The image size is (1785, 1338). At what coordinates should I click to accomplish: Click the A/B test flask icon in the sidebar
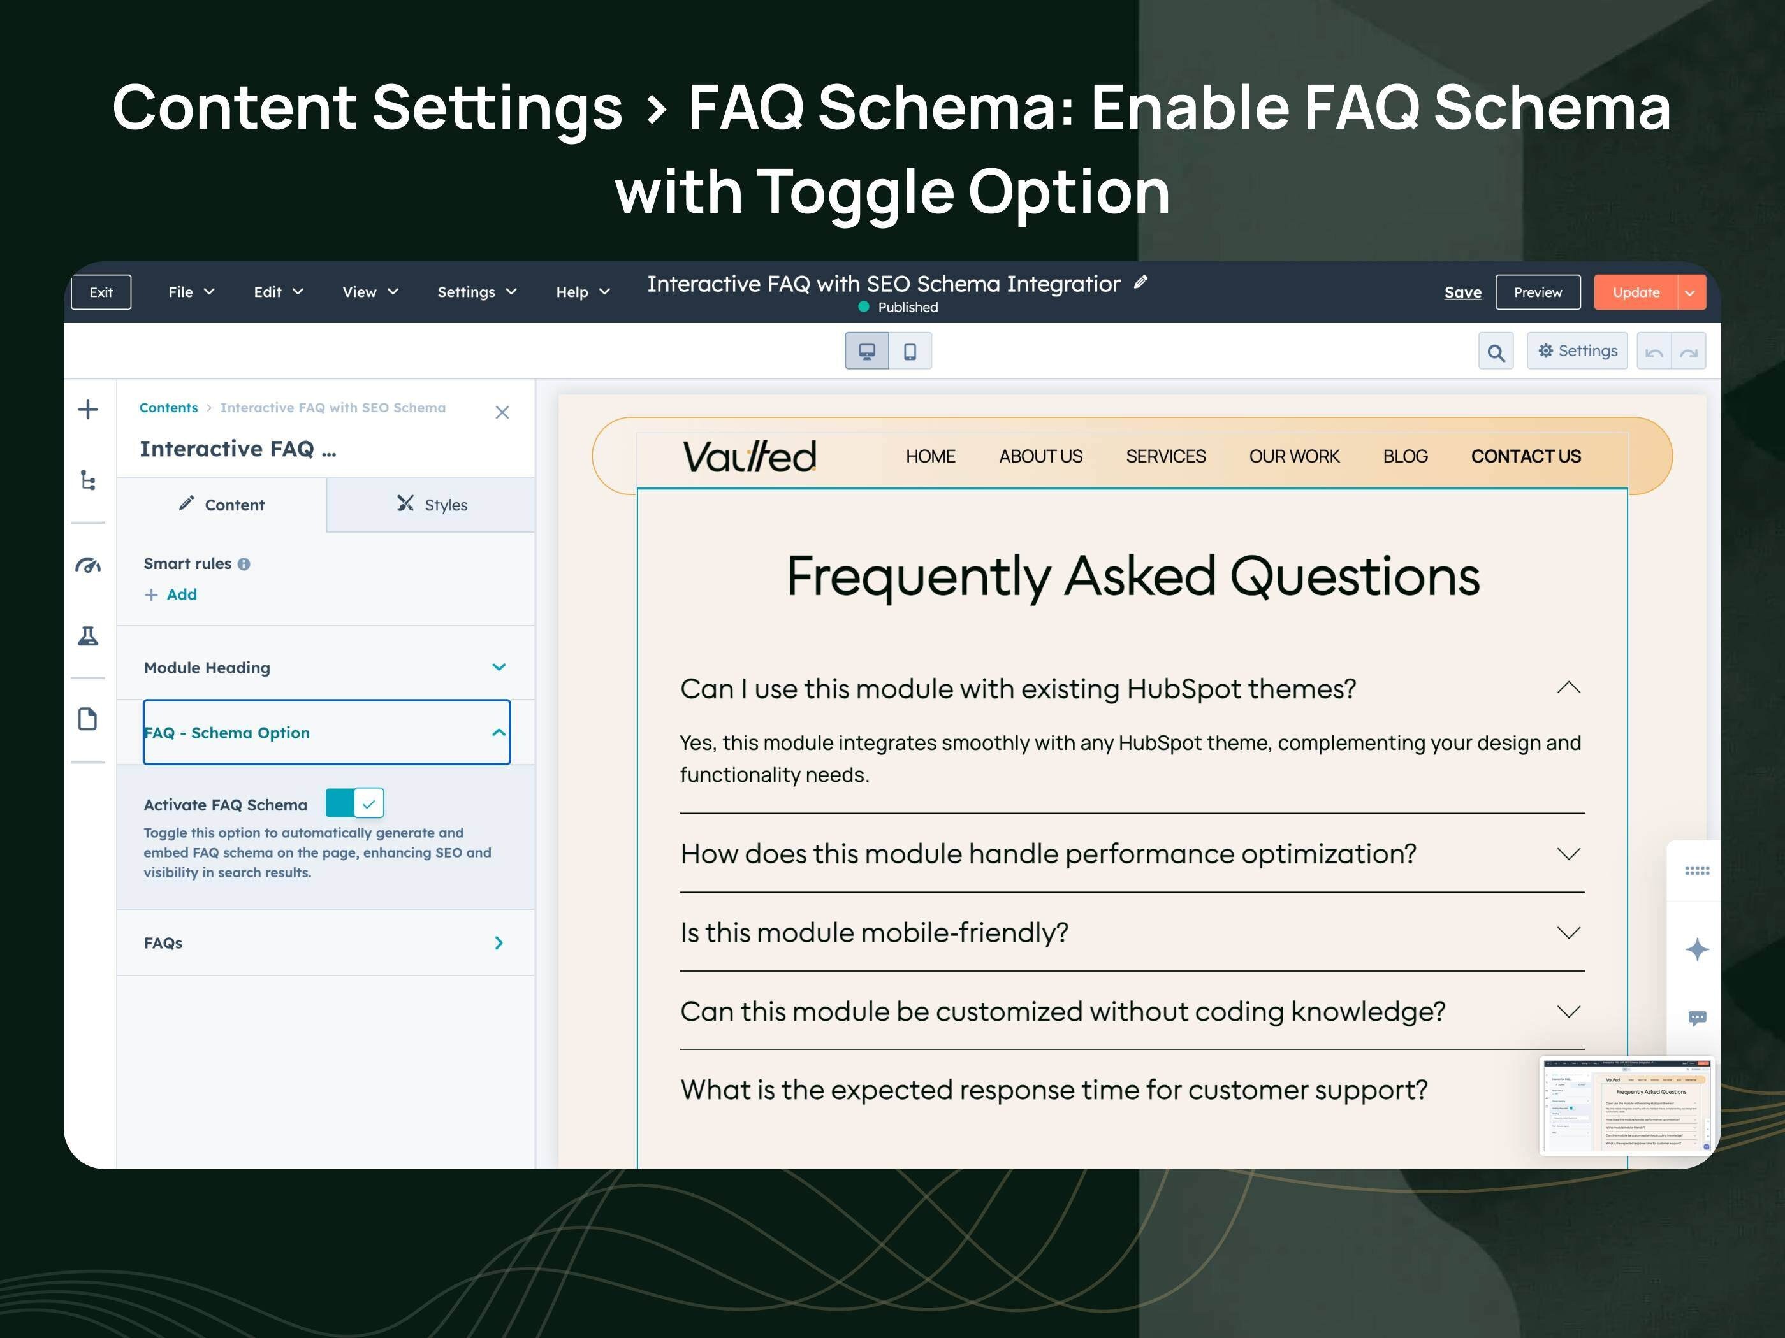coord(88,635)
